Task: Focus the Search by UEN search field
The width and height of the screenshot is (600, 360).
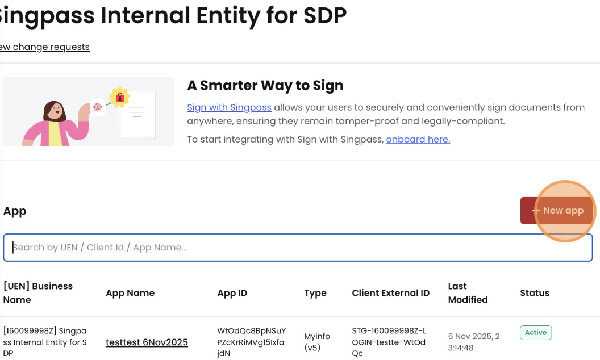Action: 298,248
